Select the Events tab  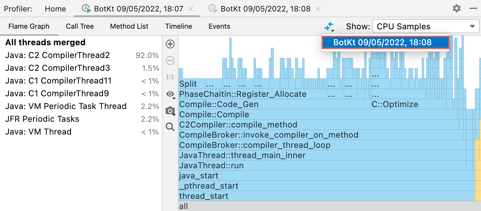219,26
